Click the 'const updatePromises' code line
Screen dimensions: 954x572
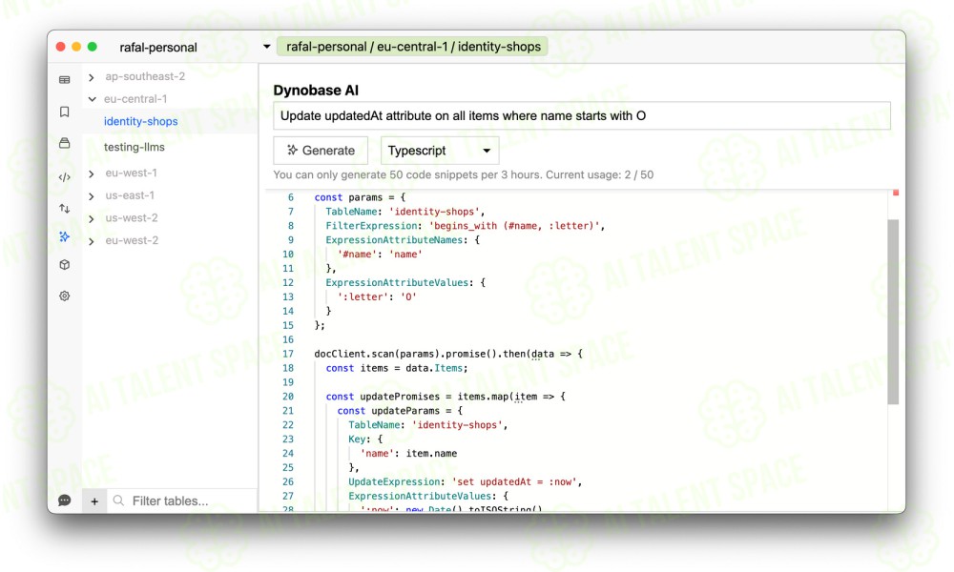click(x=446, y=397)
